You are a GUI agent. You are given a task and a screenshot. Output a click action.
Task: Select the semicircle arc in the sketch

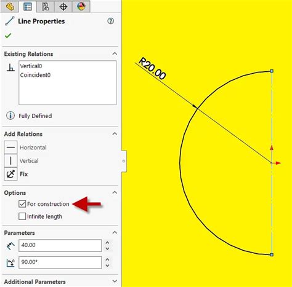tap(180, 163)
